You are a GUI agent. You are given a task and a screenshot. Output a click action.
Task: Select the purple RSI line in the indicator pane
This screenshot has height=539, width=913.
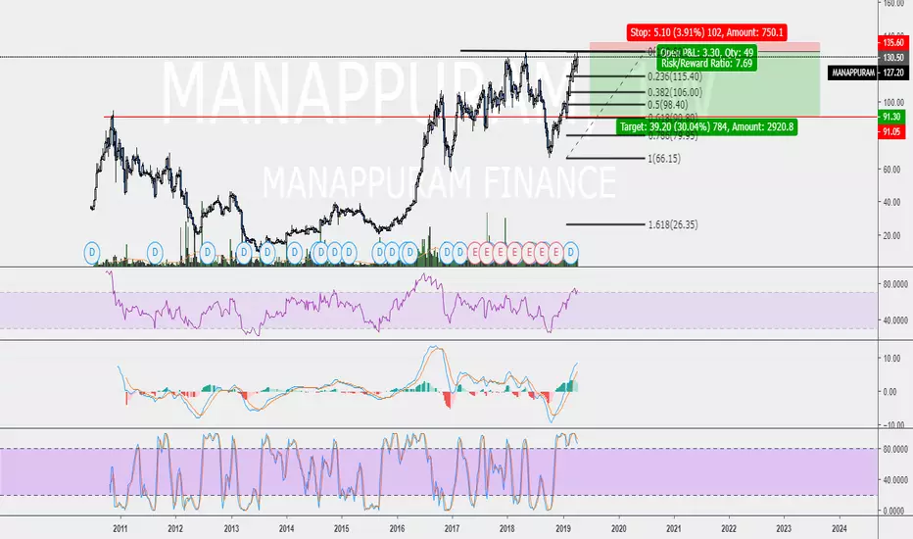(x=344, y=303)
